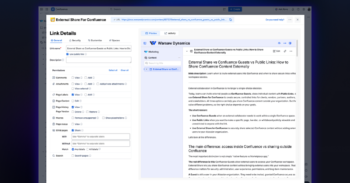Click the info icon next to All labels
This screenshot has width=350, height=183.
click(100, 149)
